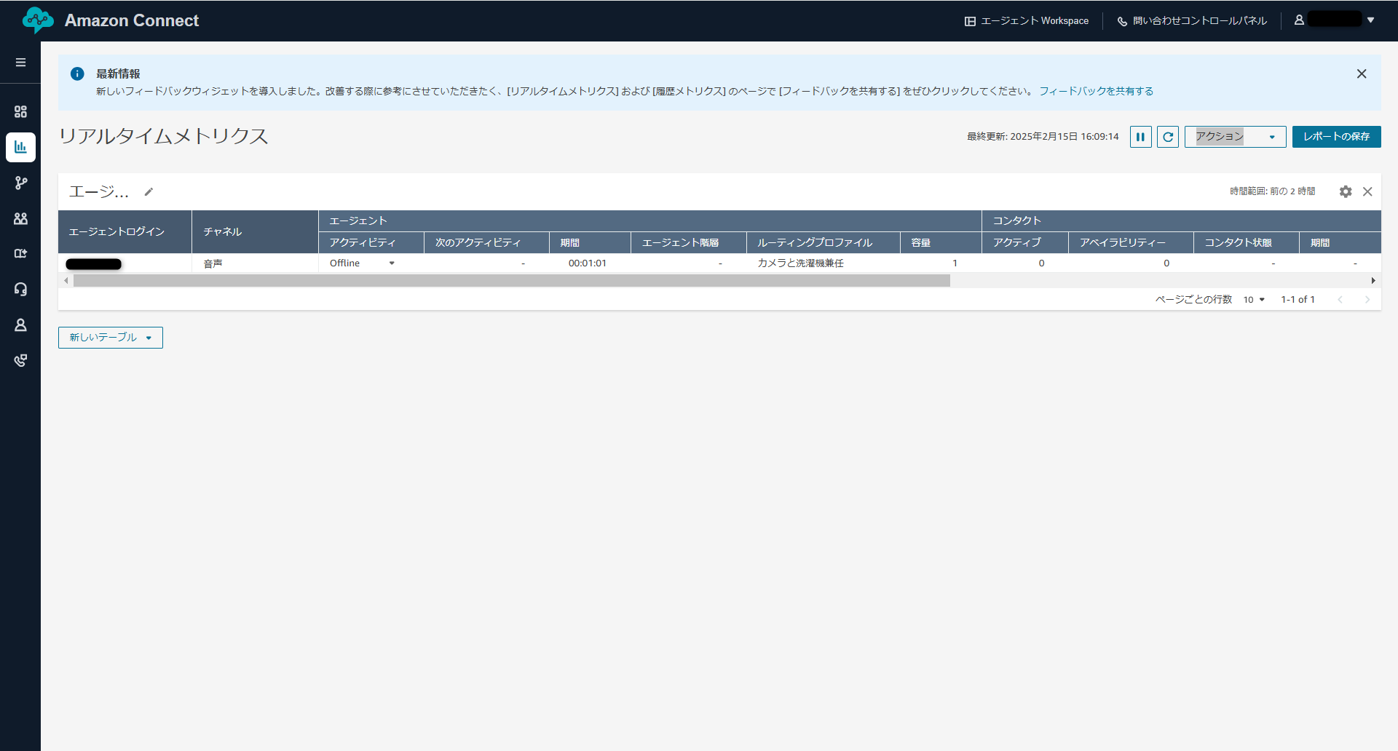
Task: Expand the アクション dropdown
Action: click(x=1235, y=137)
